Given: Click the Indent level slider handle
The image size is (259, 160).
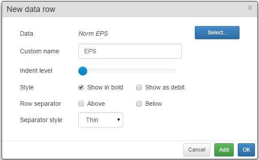Looking at the screenshot, I should pyautogui.click(x=83, y=71).
